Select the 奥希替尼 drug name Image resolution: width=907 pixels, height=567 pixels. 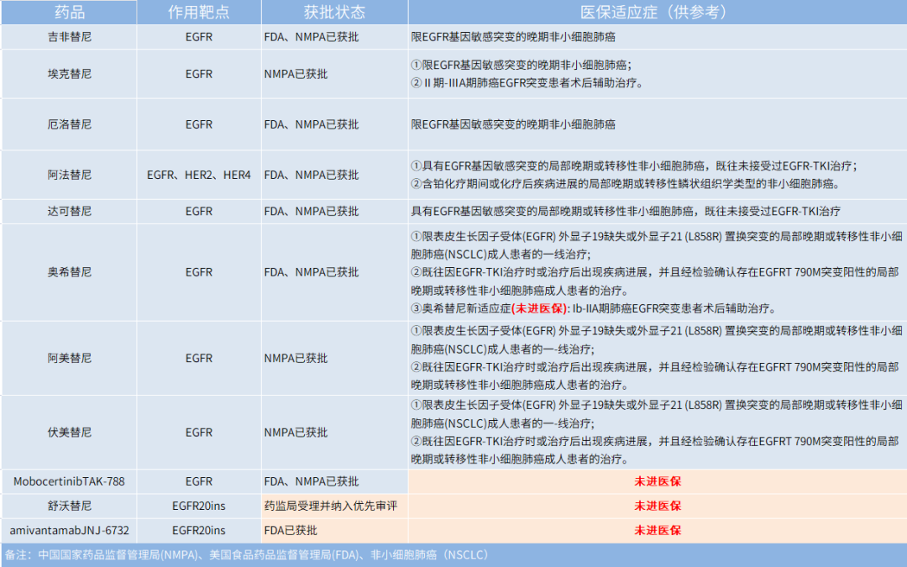(71, 272)
